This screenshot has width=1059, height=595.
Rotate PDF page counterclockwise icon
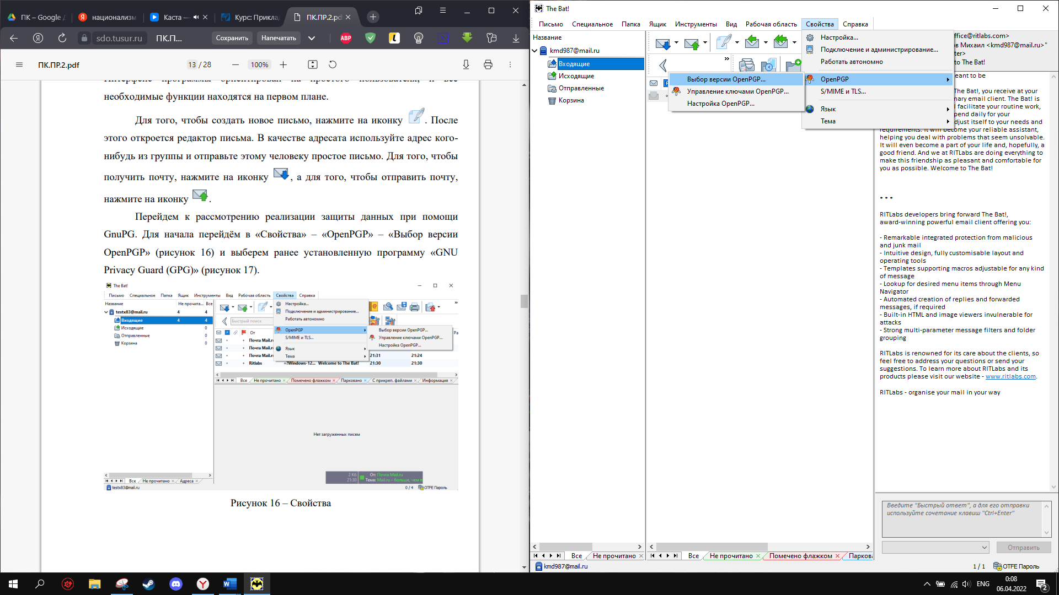[x=333, y=64]
